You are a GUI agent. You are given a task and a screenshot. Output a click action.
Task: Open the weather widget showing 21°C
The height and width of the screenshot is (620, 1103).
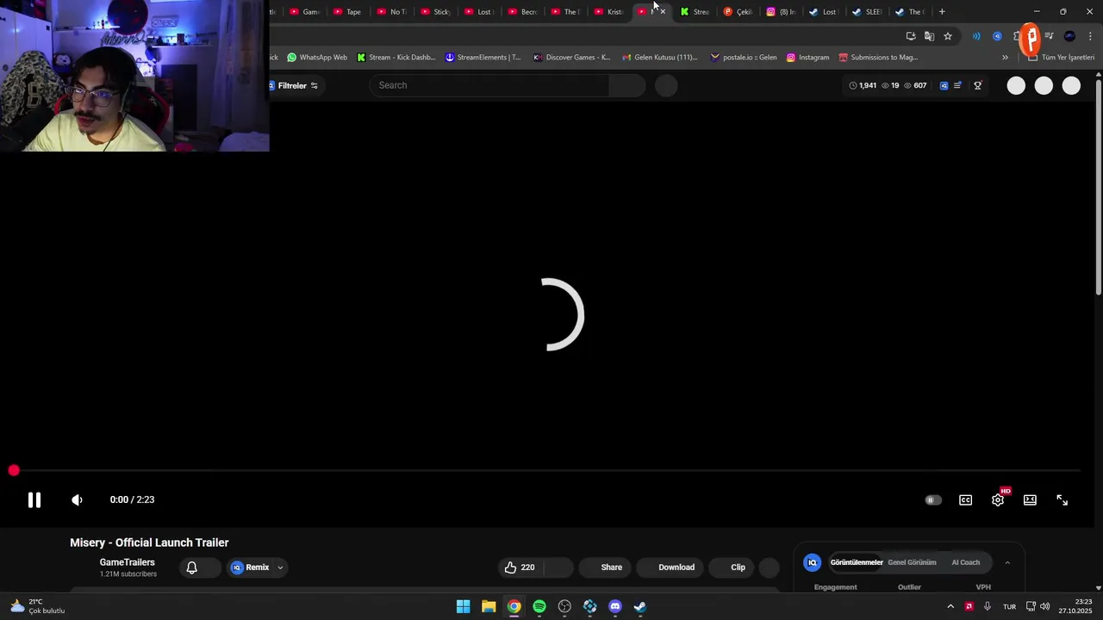pos(38,606)
